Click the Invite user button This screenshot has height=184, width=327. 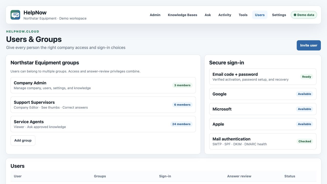(x=309, y=45)
